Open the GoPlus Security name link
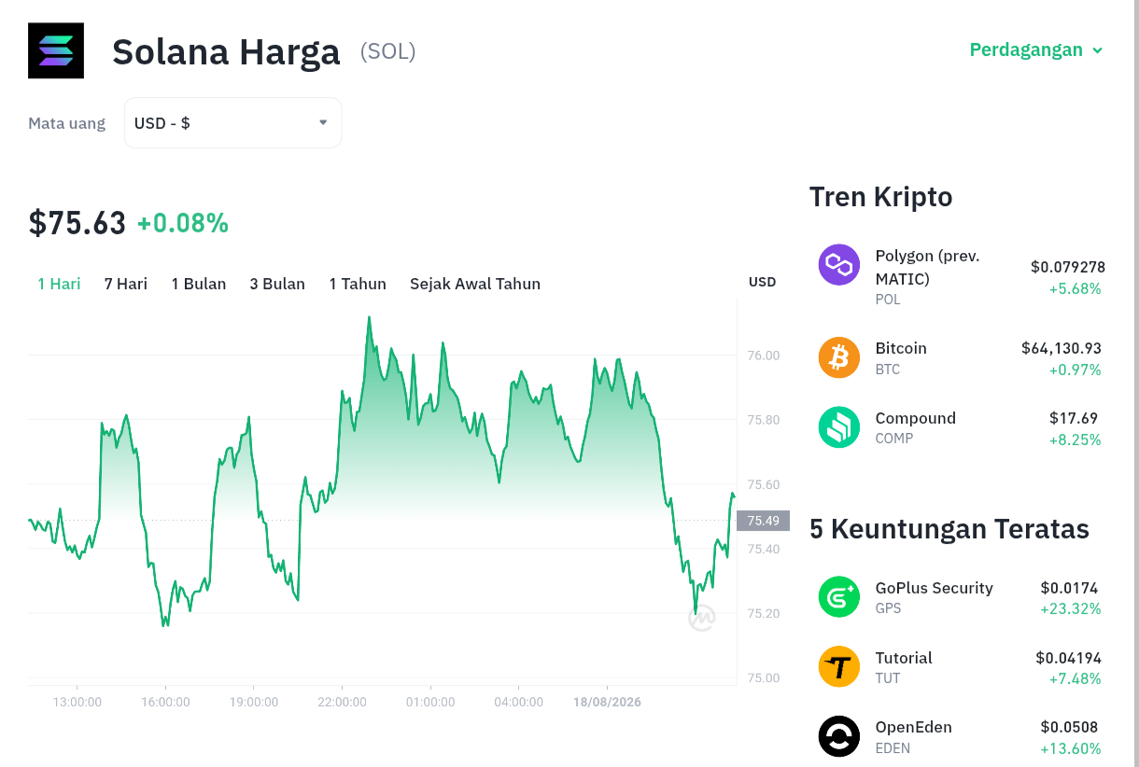 pyautogui.click(x=934, y=588)
